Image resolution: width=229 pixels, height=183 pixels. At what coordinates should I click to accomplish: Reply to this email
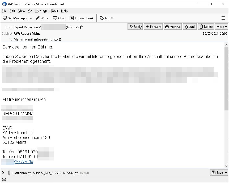[136, 27]
